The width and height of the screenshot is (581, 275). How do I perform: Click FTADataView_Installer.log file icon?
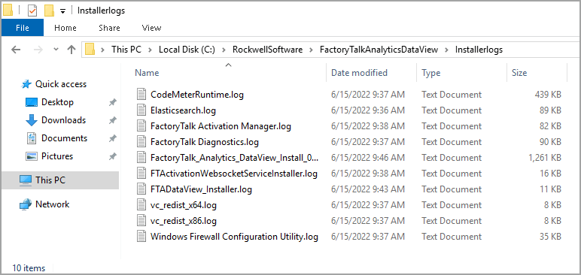[141, 189]
